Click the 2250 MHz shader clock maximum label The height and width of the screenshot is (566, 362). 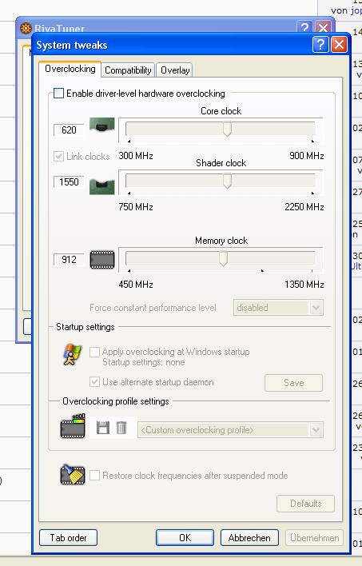(x=304, y=207)
